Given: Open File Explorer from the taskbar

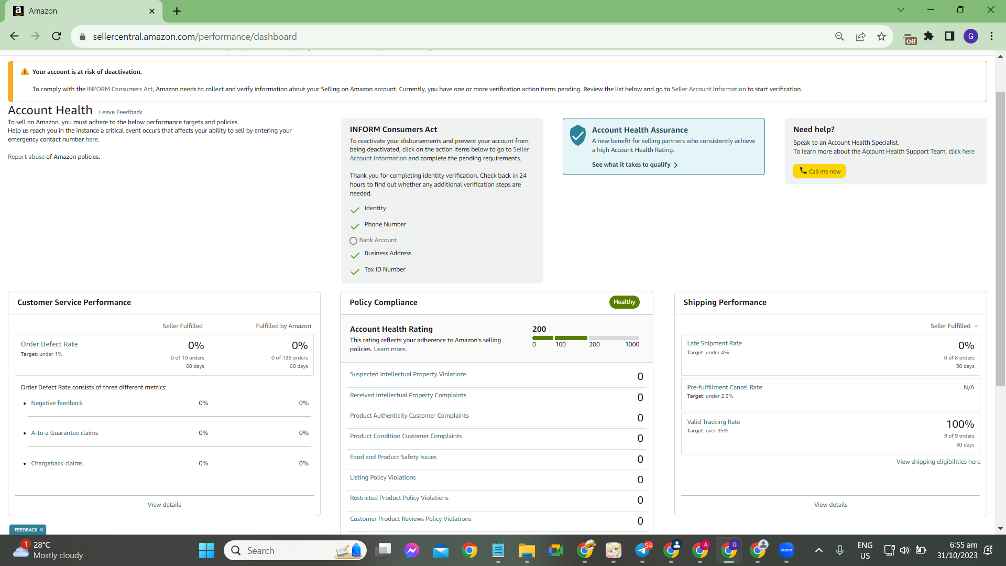Looking at the screenshot, I should [527, 550].
